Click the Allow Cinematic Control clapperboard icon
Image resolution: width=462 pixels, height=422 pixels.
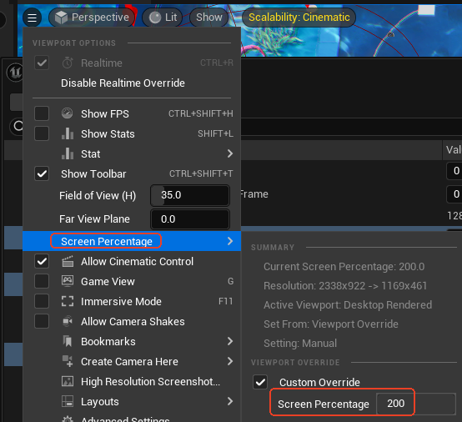(x=68, y=261)
